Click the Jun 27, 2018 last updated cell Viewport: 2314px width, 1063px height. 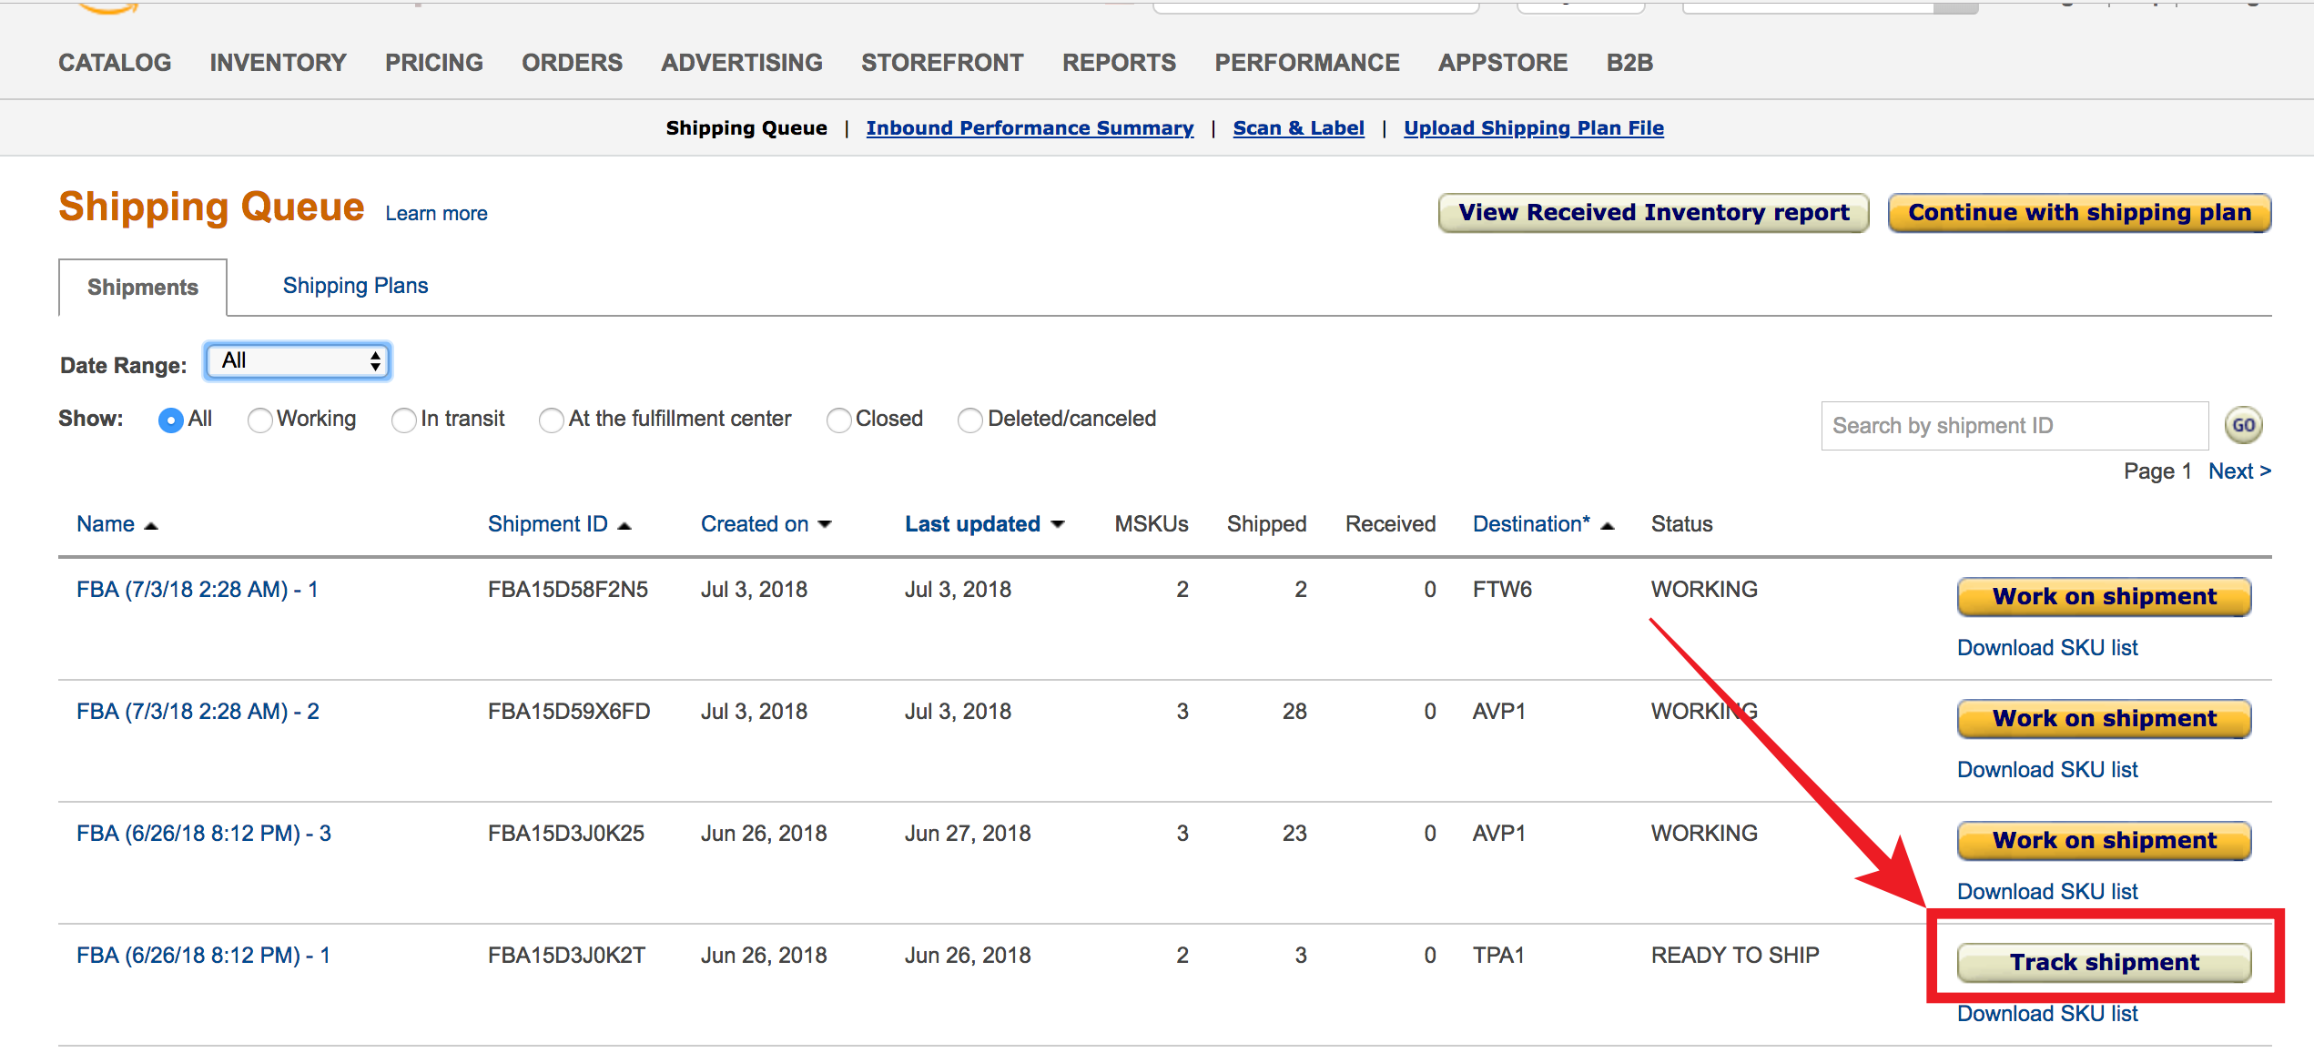(968, 834)
